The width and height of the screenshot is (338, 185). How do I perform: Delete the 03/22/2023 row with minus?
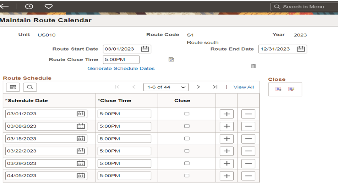[248, 151]
